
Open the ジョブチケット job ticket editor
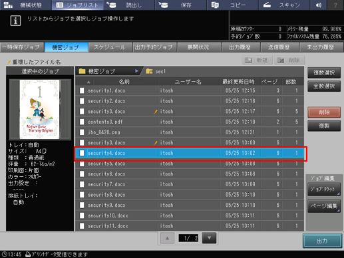pos(324,189)
